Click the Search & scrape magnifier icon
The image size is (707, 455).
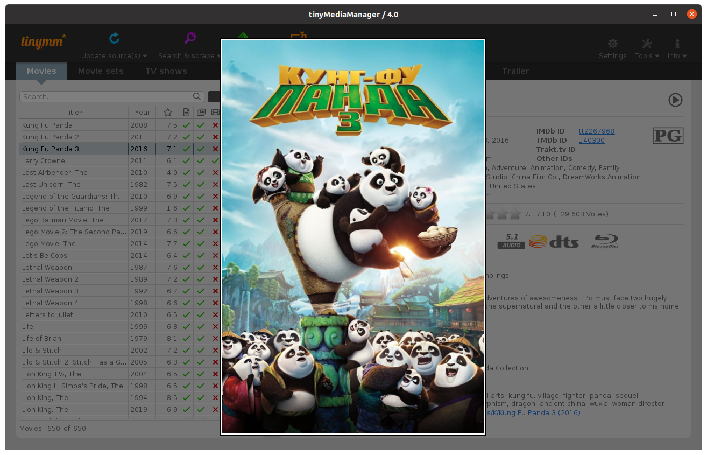[x=190, y=38]
